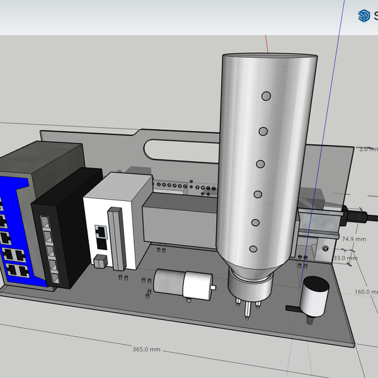This screenshot has height=378, width=378.
Task: Select the small white horizontal cylinder
Action: pyautogui.click(x=183, y=283)
